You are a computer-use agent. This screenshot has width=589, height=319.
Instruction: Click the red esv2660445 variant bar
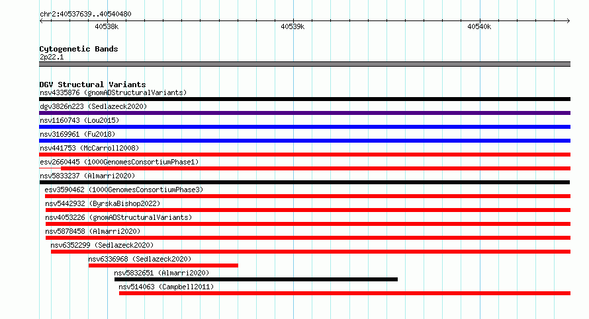tap(304, 168)
